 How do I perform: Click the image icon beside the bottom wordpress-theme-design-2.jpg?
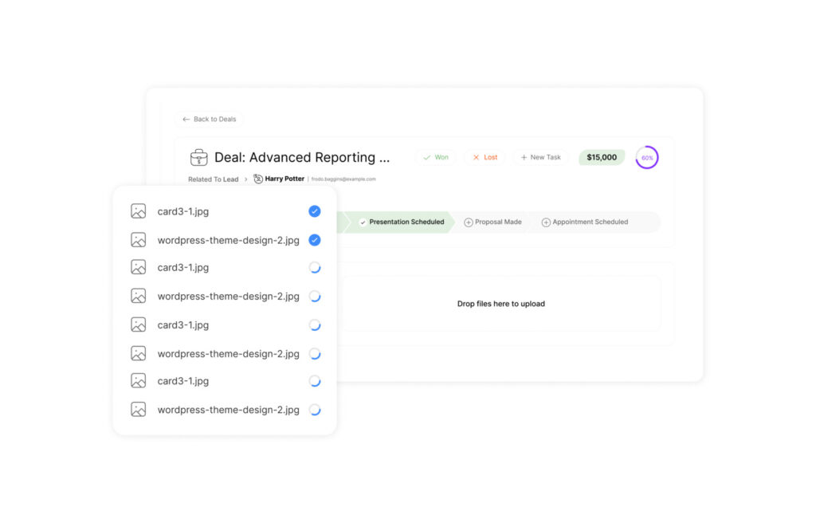pyautogui.click(x=139, y=410)
